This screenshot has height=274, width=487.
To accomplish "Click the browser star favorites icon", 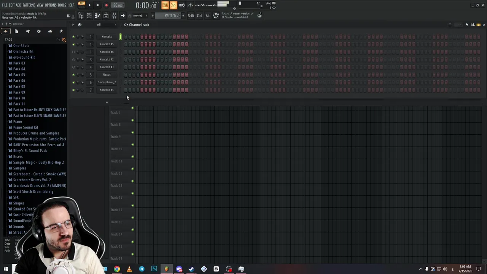I will point(61,31).
